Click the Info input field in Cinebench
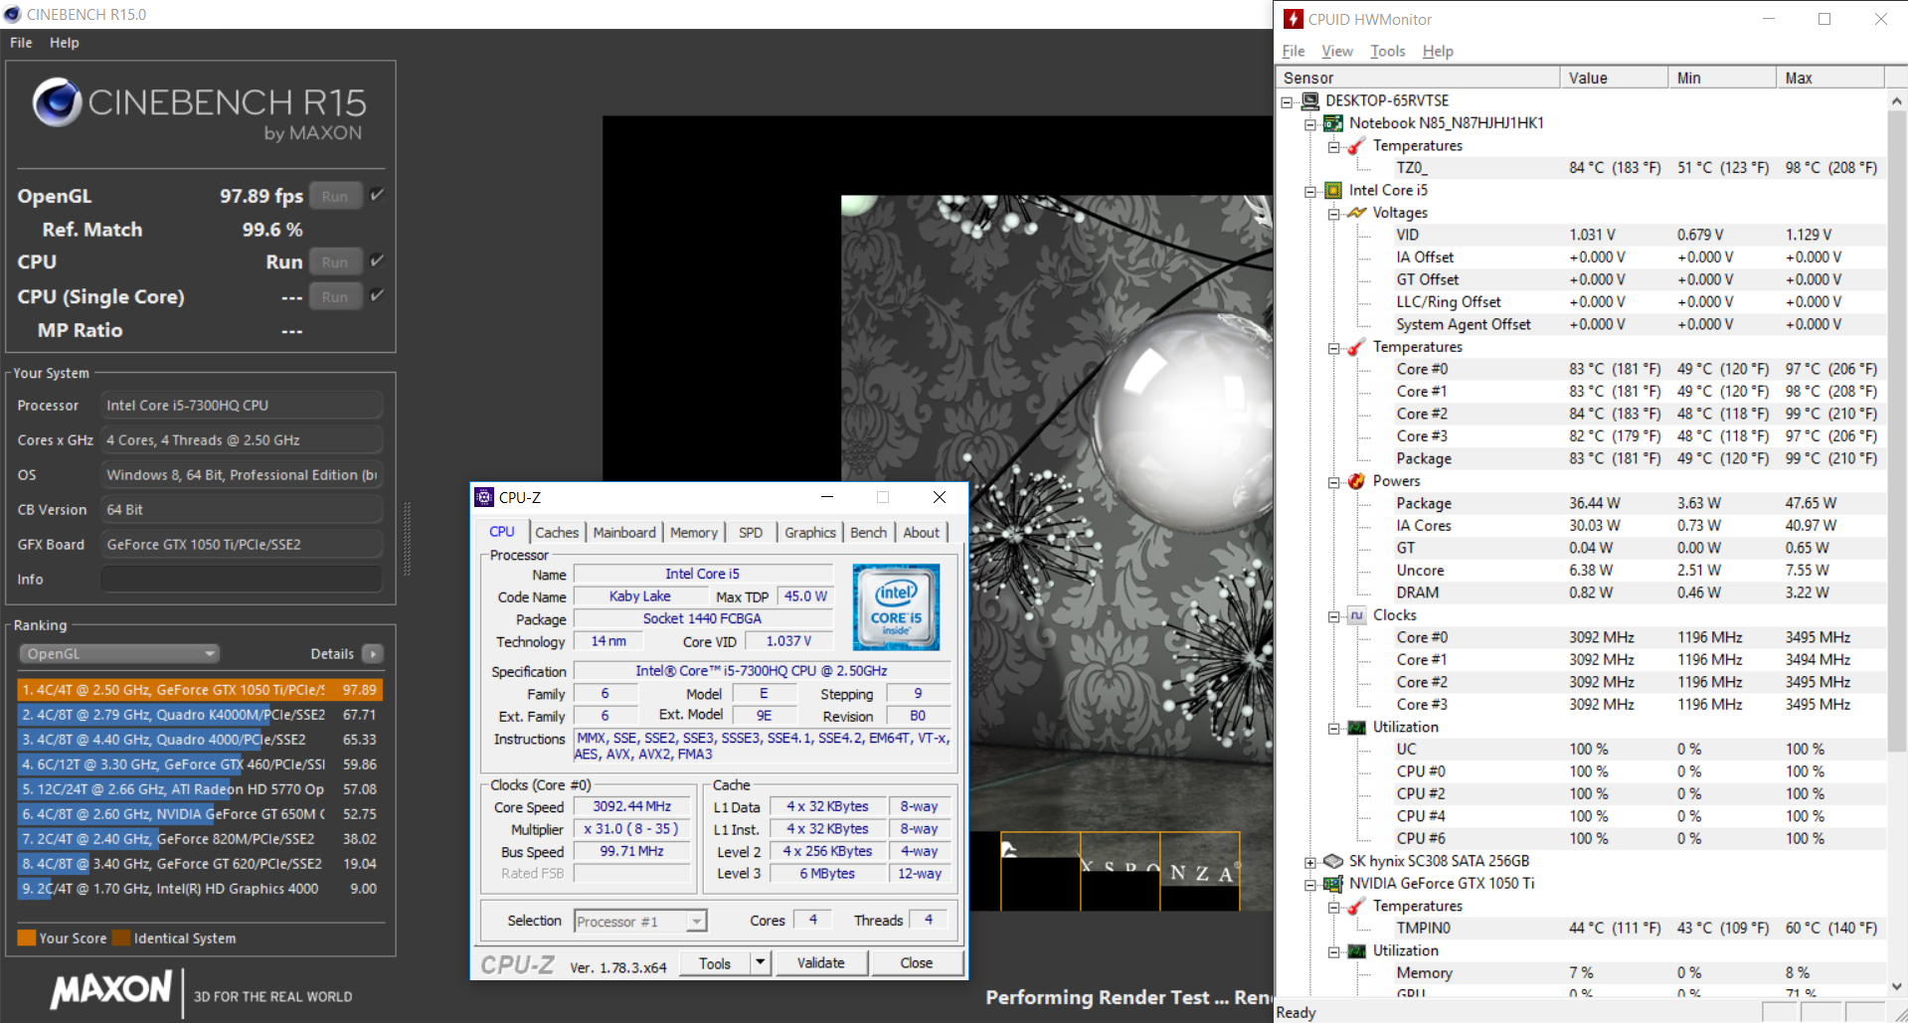The width and height of the screenshot is (1908, 1023). click(x=242, y=579)
